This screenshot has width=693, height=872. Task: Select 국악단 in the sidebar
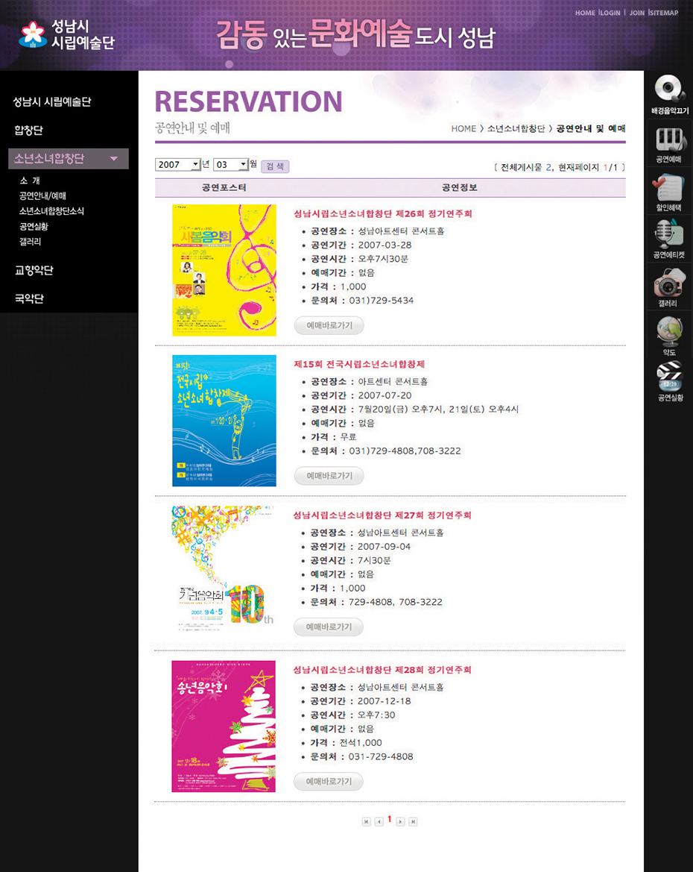click(29, 299)
